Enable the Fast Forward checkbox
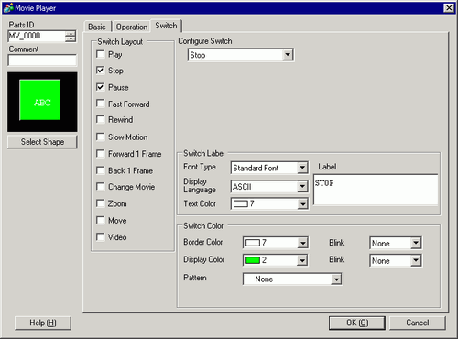Screen dimensions: 458x339 (100, 104)
